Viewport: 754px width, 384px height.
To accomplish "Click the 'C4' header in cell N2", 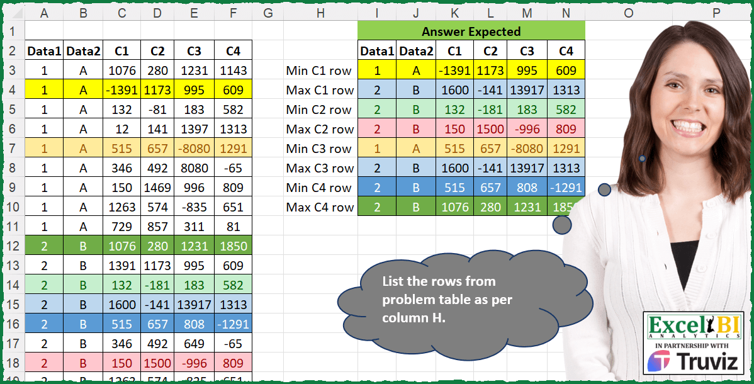I will pyautogui.click(x=566, y=51).
